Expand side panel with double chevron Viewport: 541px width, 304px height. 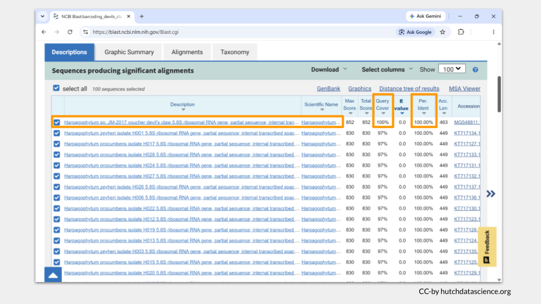[491, 194]
